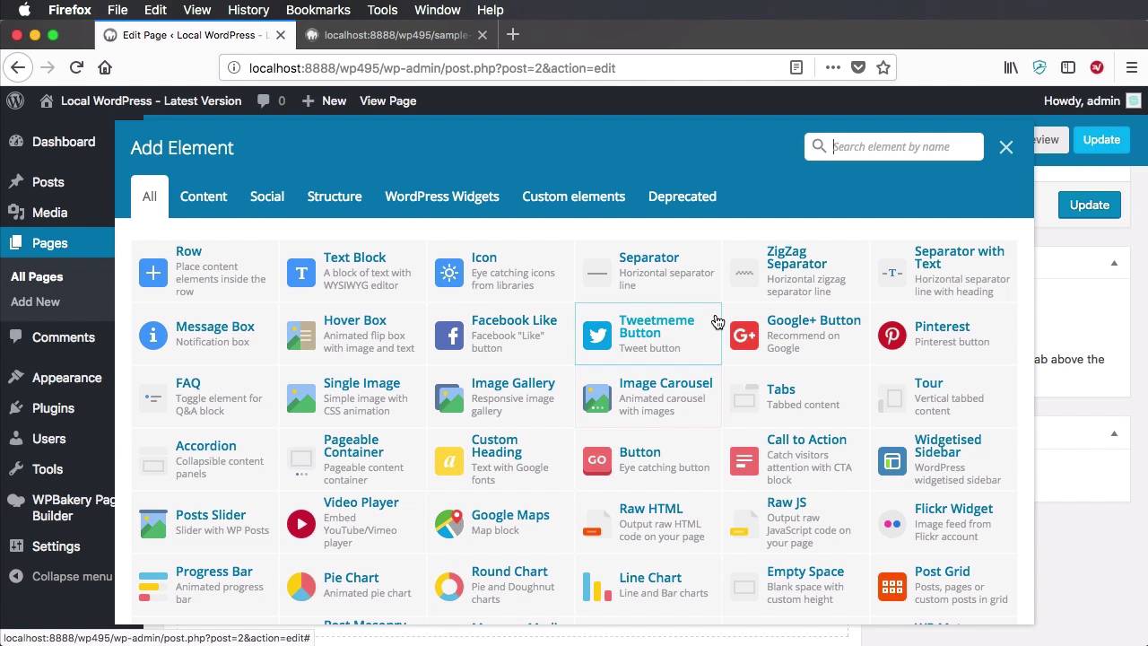Select the Post Grid element icon
The width and height of the screenshot is (1148, 646).
[892, 586]
